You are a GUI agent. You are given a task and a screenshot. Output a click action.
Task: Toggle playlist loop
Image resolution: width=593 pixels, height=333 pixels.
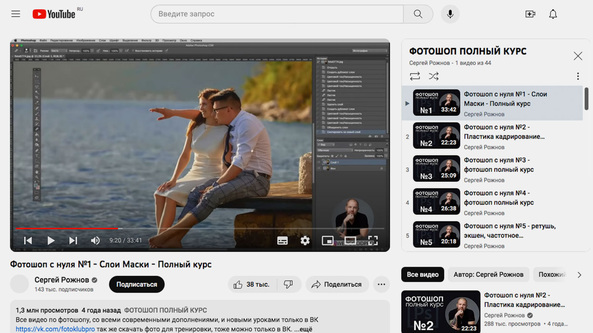click(415, 76)
